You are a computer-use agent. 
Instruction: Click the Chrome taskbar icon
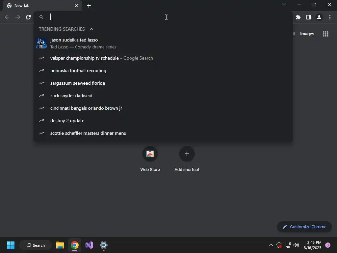coord(75,245)
